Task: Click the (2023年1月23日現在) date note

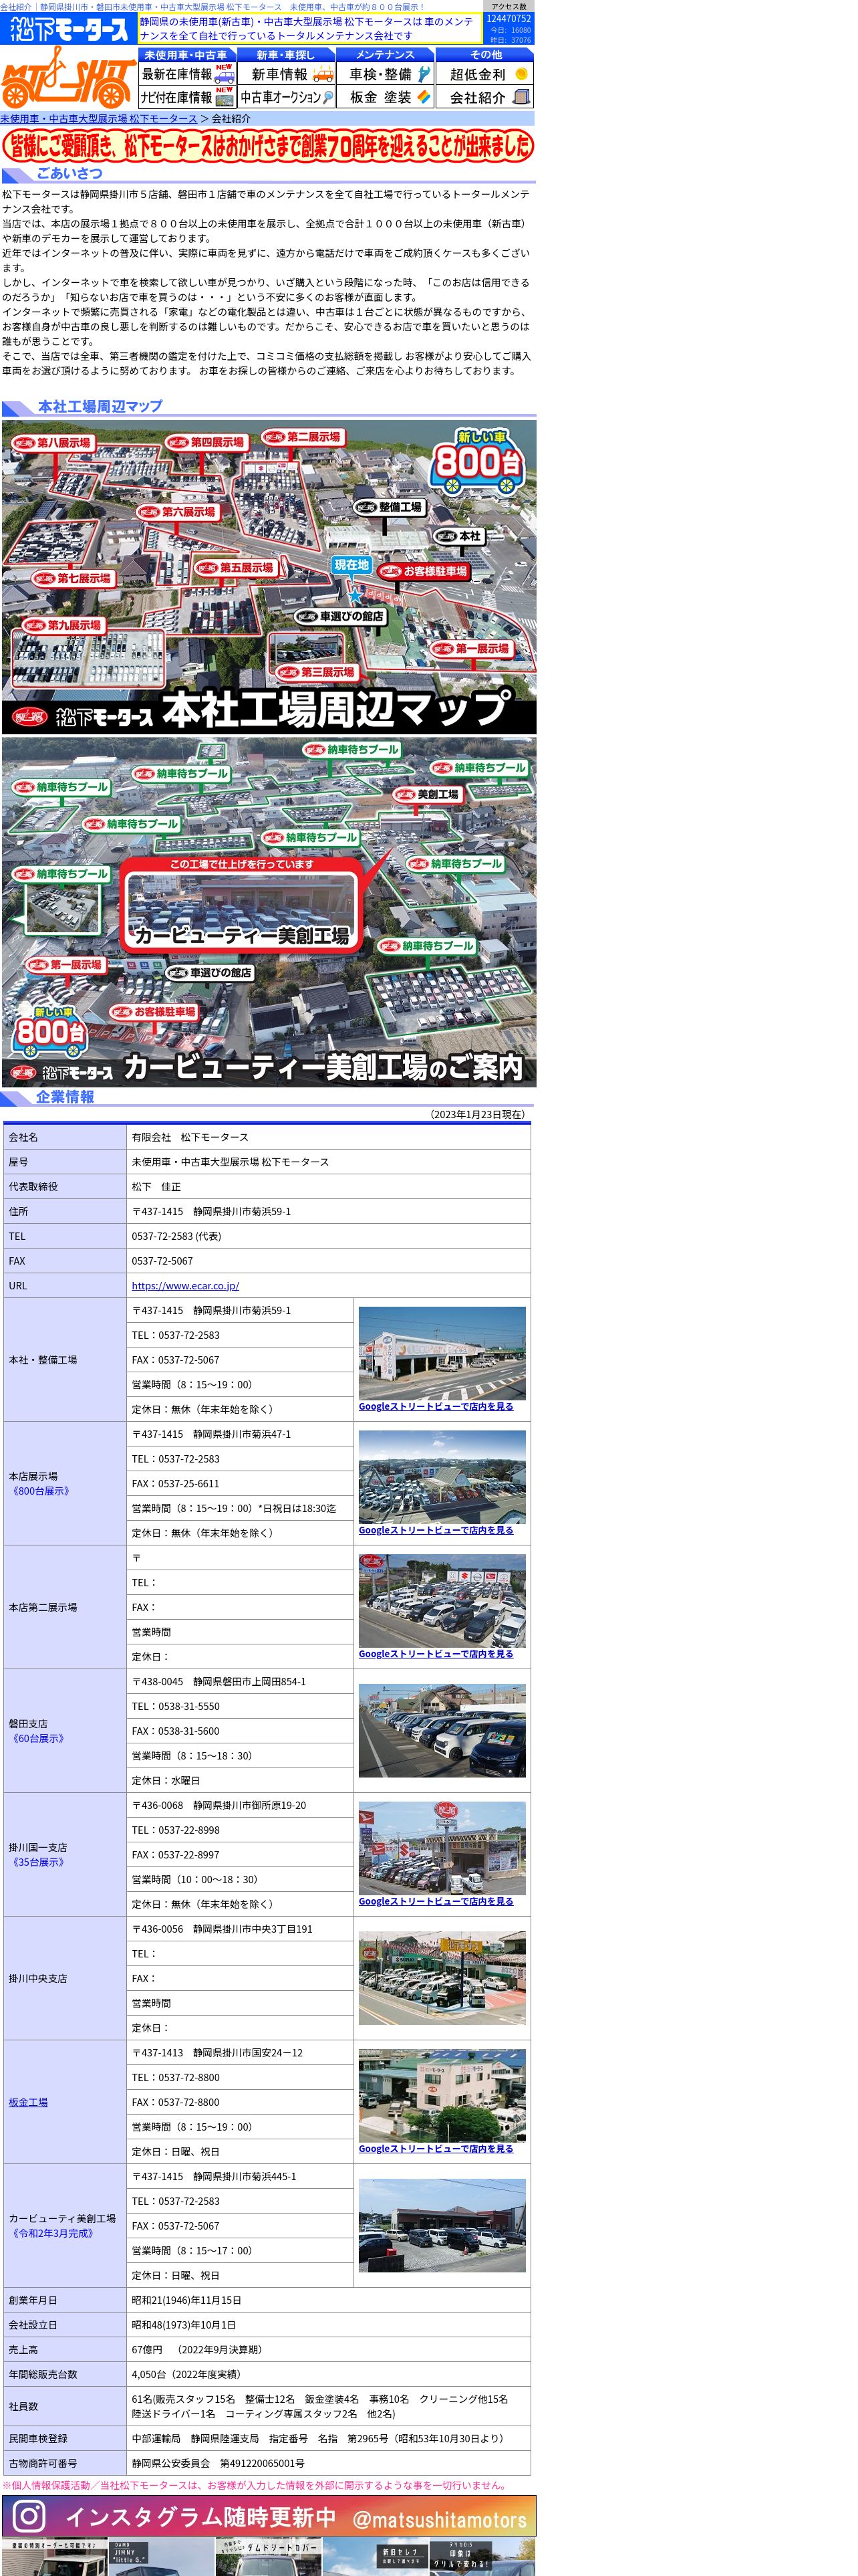Action: tap(477, 1114)
